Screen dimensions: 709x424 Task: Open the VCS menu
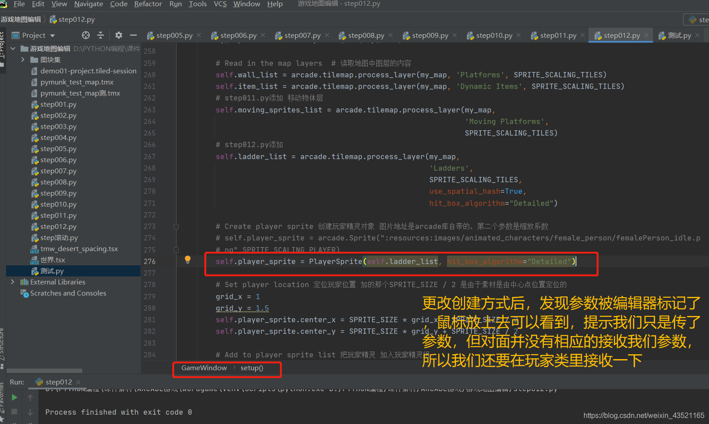coord(220,4)
